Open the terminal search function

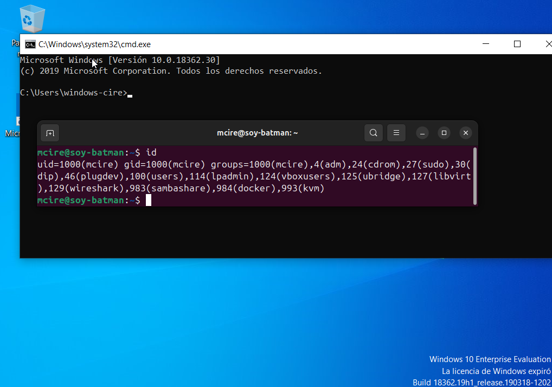click(373, 133)
